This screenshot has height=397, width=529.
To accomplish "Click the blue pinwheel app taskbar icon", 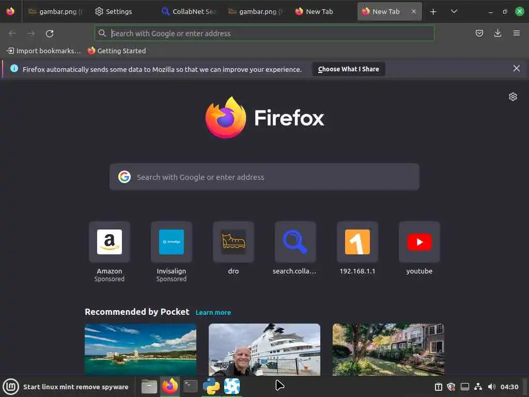I will tap(232, 386).
